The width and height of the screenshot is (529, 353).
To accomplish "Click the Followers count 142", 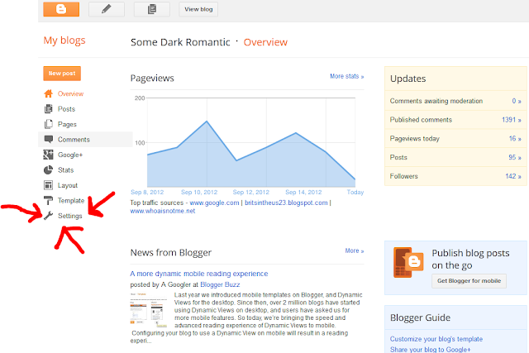I will coord(513,176).
